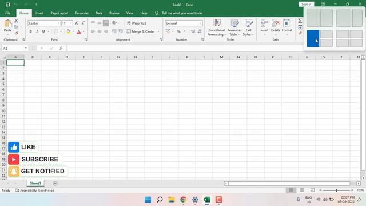
Task: Click the Orientation text angle icon
Action: pos(114,23)
